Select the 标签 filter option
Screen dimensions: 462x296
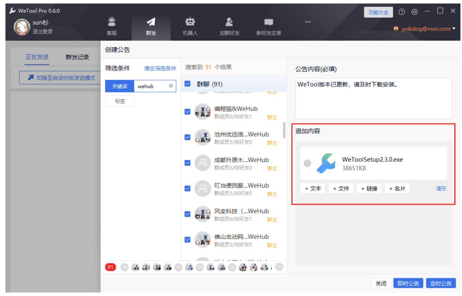click(120, 101)
